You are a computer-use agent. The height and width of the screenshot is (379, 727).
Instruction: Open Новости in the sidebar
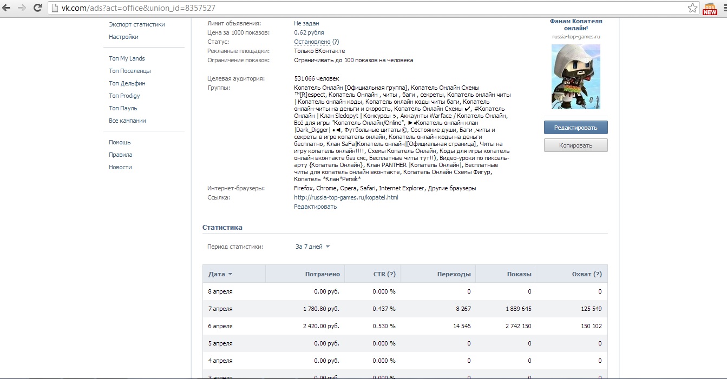120,167
